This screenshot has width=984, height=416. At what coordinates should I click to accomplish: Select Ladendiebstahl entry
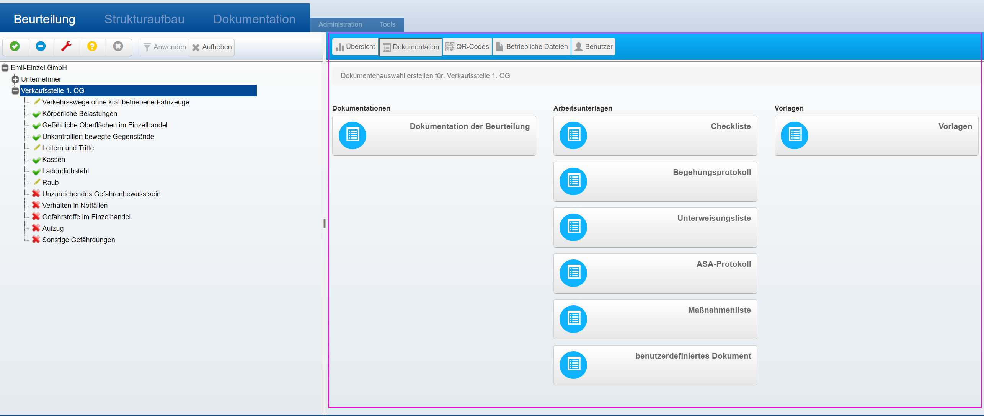[65, 171]
